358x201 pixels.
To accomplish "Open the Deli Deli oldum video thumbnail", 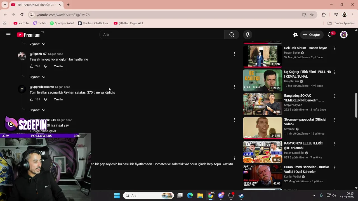I will 263,56.
